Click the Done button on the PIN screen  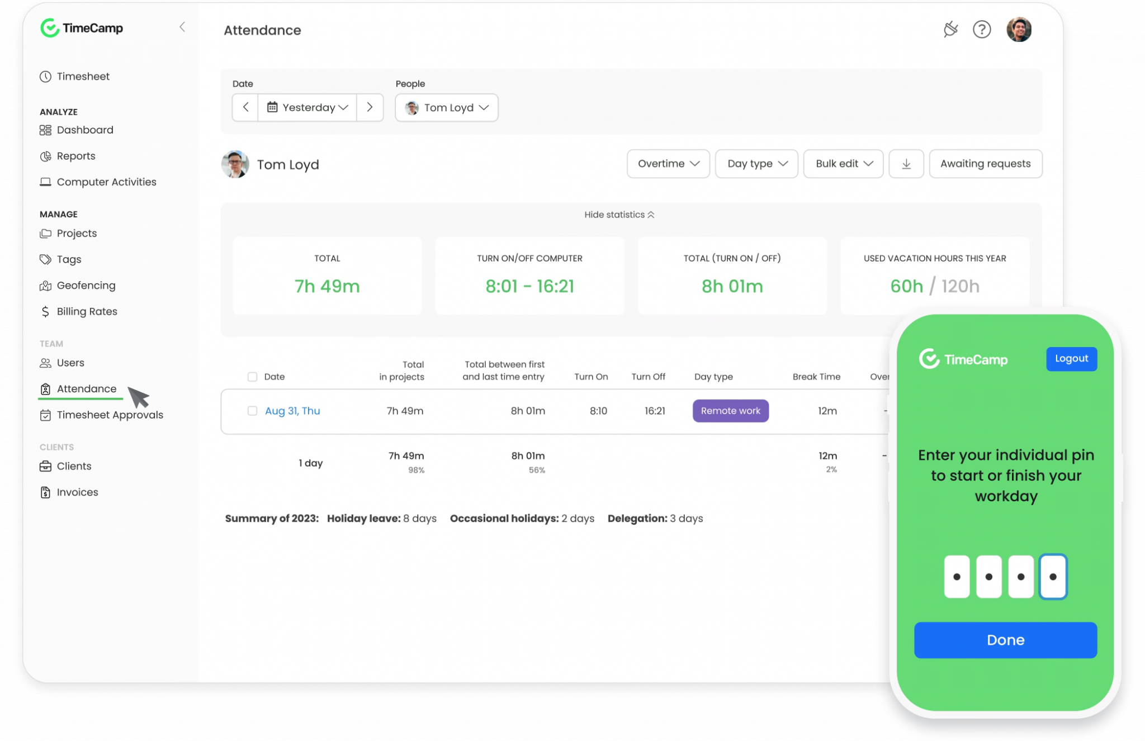(x=1005, y=640)
